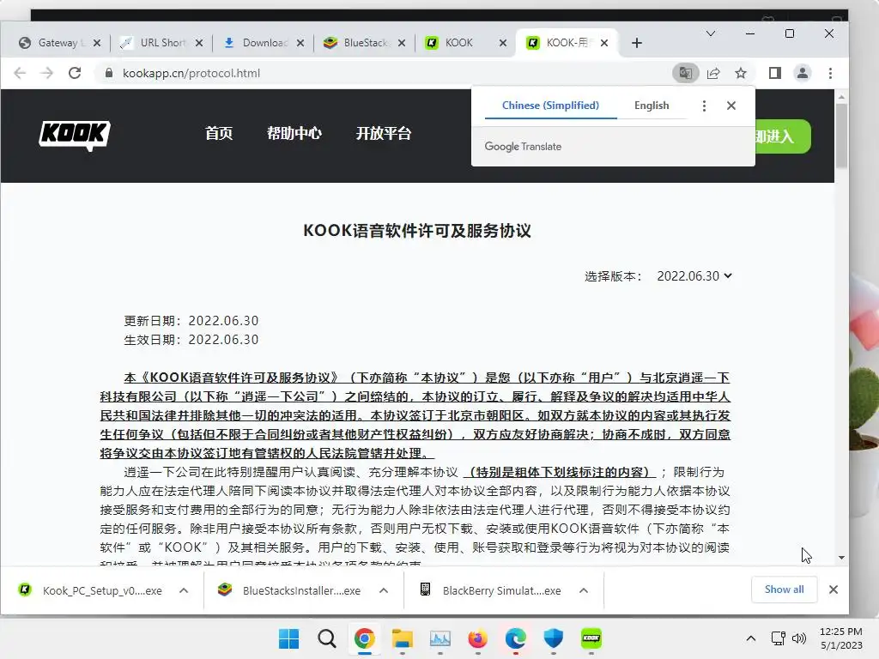
Task: Click the text 更新日期: 2022.06.30
Action: pos(191,321)
